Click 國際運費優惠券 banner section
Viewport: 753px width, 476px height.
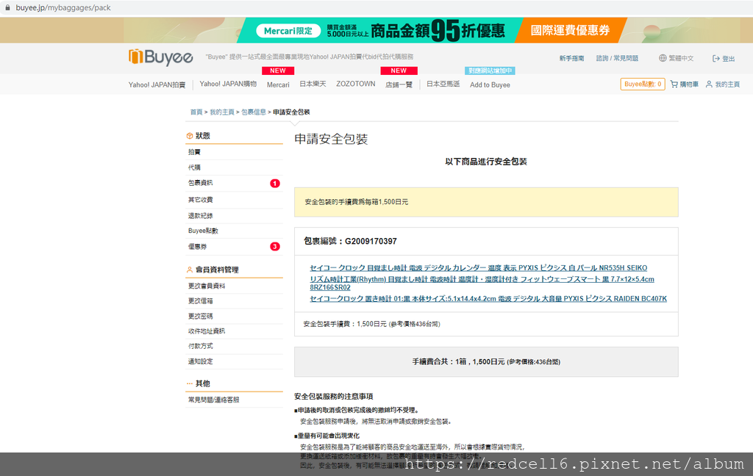coord(570,31)
